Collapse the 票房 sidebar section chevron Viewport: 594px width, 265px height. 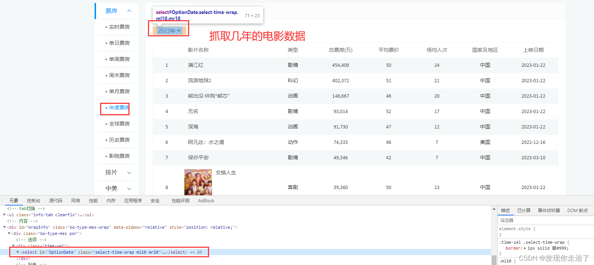(129, 11)
